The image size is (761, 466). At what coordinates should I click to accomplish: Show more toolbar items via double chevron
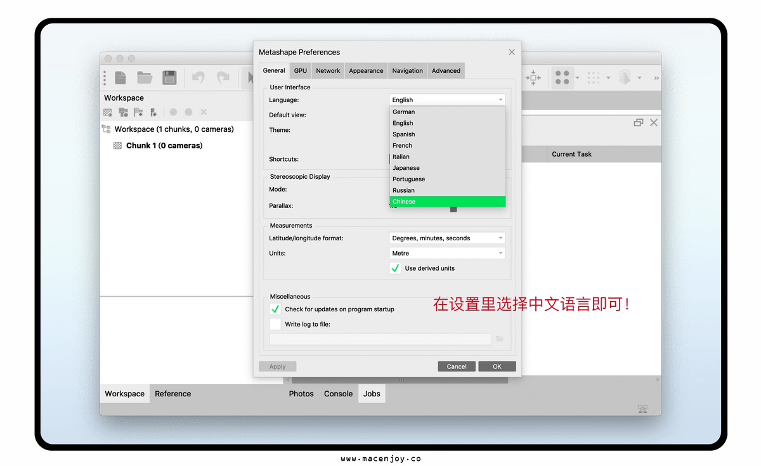[x=656, y=78]
